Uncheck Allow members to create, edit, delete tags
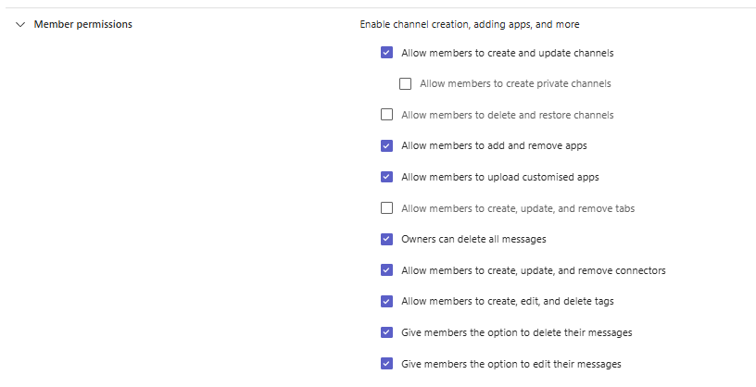 [x=386, y=302]
